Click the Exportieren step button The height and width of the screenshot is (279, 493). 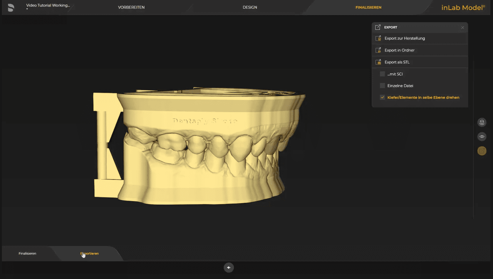pyautogui.click(x=89, y=253)
